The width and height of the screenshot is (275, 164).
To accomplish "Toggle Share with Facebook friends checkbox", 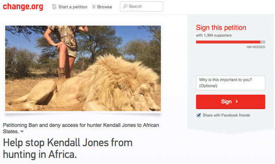I will (199, 115).
